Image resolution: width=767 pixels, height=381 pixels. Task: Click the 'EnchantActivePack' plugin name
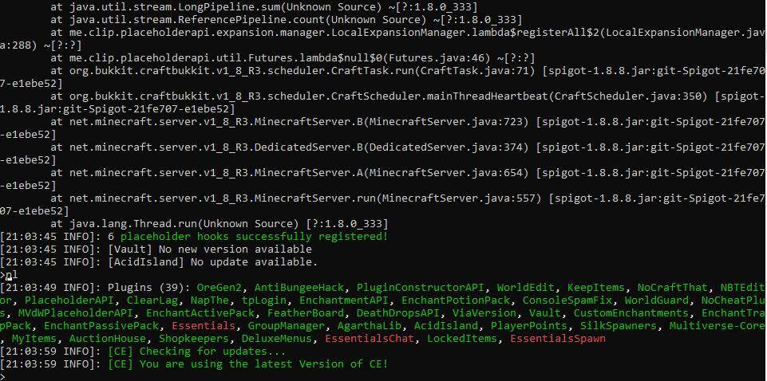tap(200, 312)
